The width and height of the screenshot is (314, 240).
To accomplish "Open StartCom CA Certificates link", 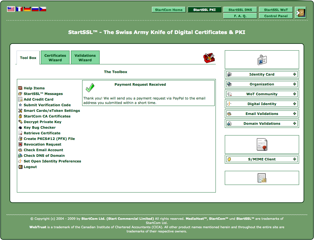I will 47,116.
